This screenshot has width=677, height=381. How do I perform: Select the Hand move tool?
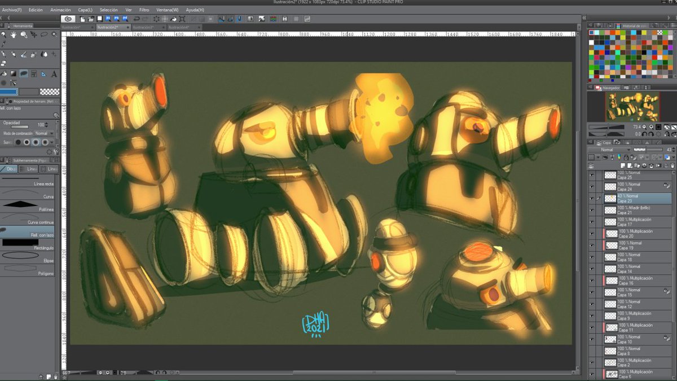[x=14, y=34]
